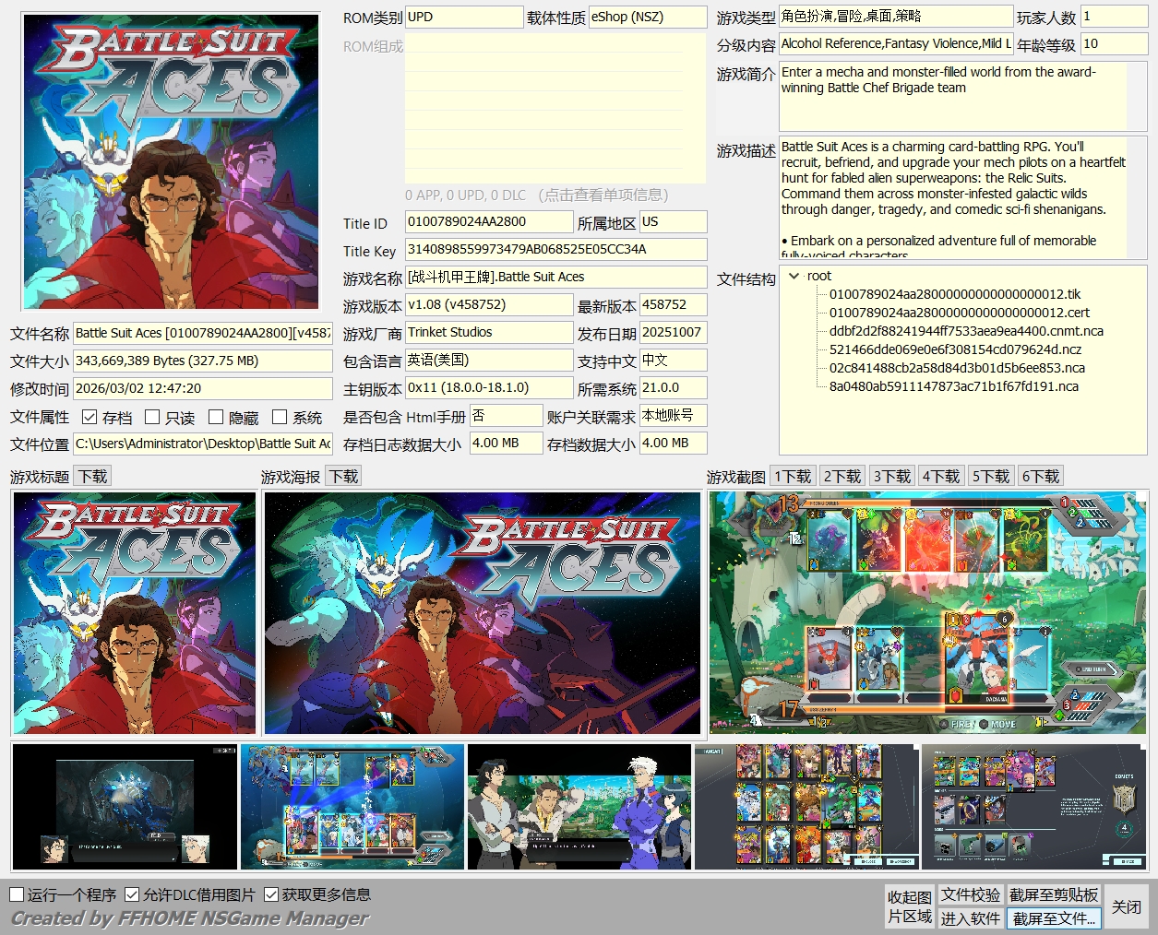
Task: Click the ROM组成 empty list area
Action: pos(555,109)
